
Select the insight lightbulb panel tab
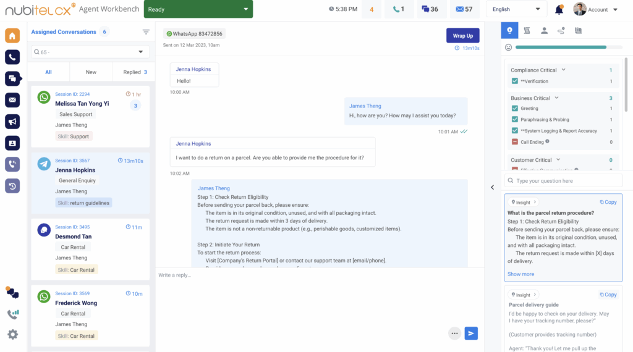click(509, 31)
